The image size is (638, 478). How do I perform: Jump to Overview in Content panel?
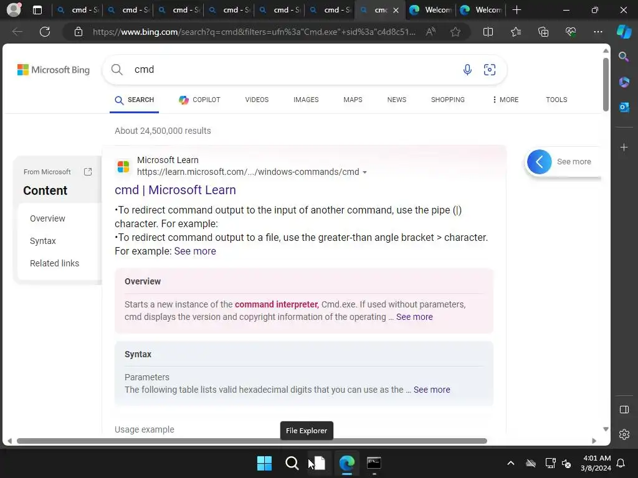pyautogui.click(x=47, y=218)
